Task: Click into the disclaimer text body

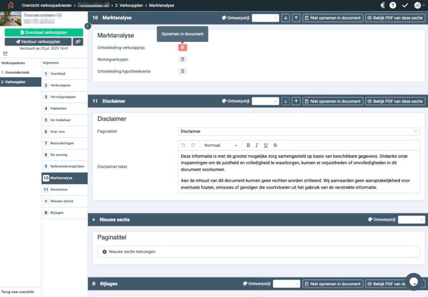Action: coord(299,172)
